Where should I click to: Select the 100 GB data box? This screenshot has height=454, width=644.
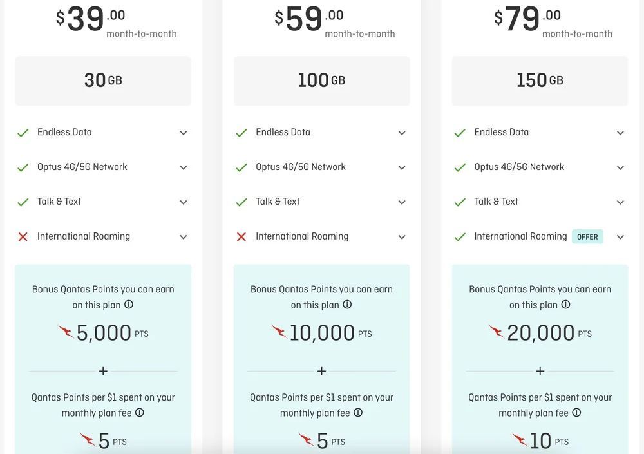point(321,80)
